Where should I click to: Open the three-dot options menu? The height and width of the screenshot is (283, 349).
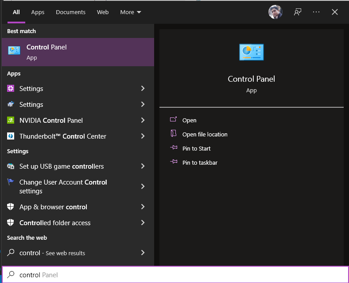click(x=316, y=12)
